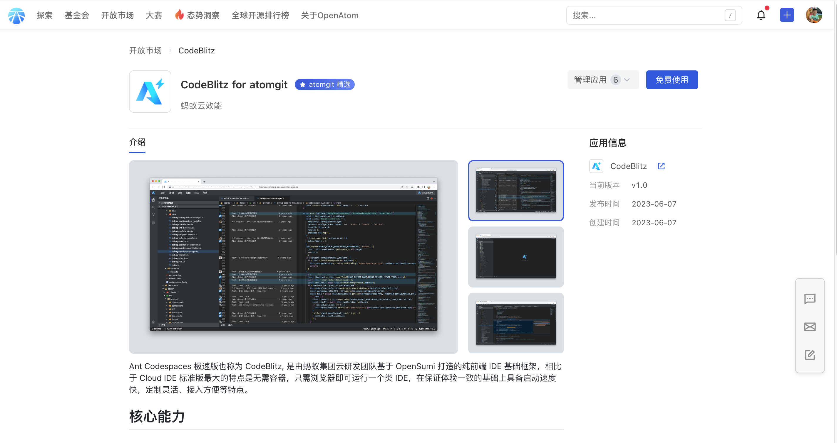Open the 基金会 menu
Screen dimensions: 837x443
click(x=77, y=15)
